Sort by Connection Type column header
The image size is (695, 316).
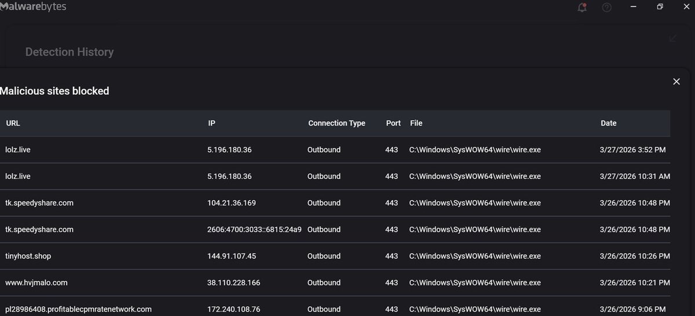coord(336,123)
